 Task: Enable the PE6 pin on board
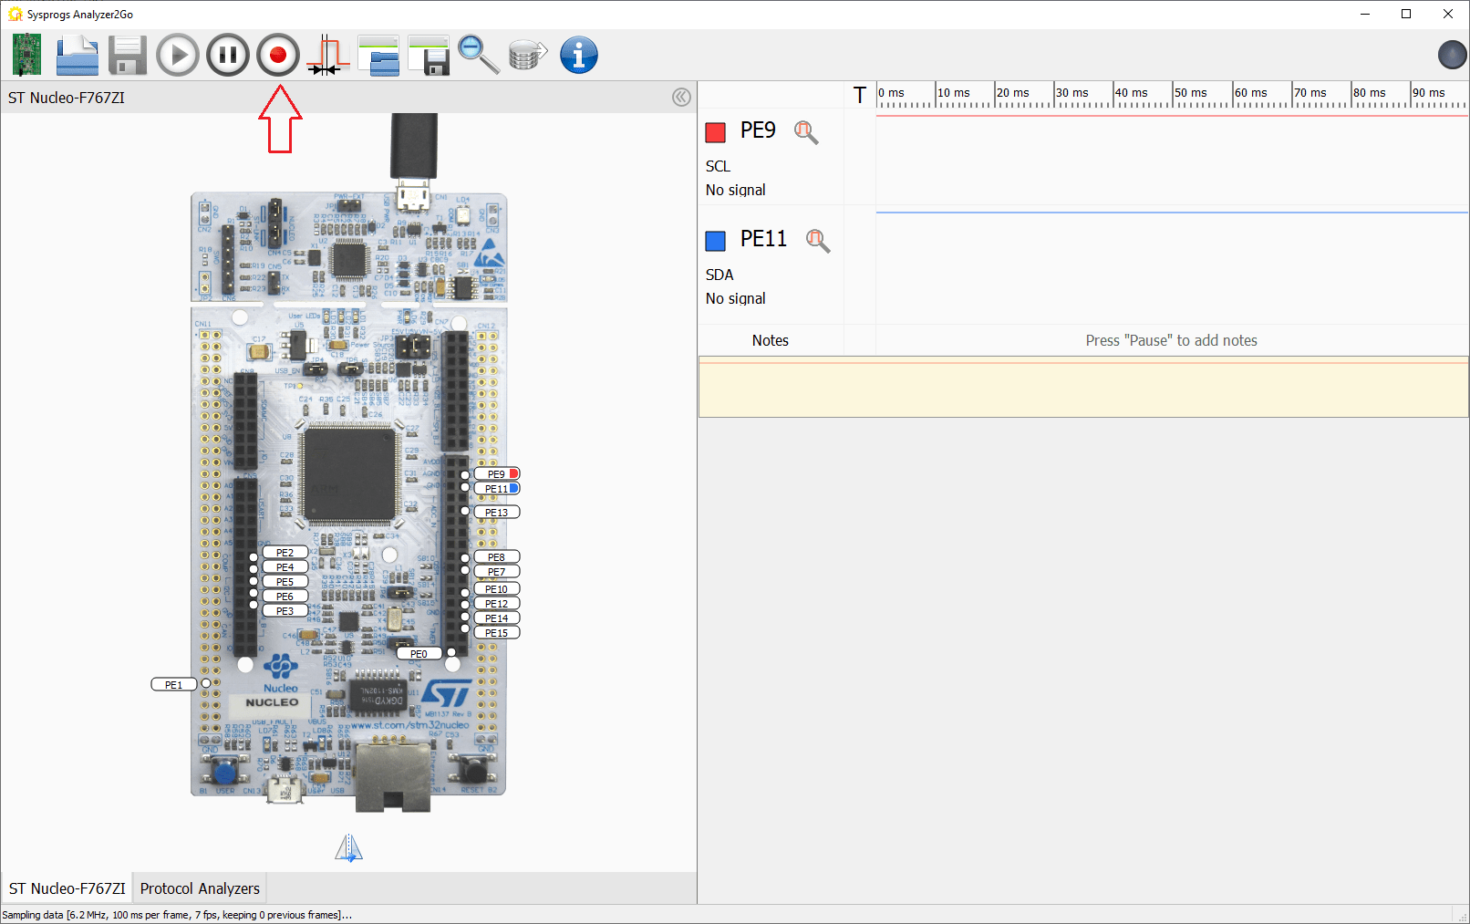285,596
